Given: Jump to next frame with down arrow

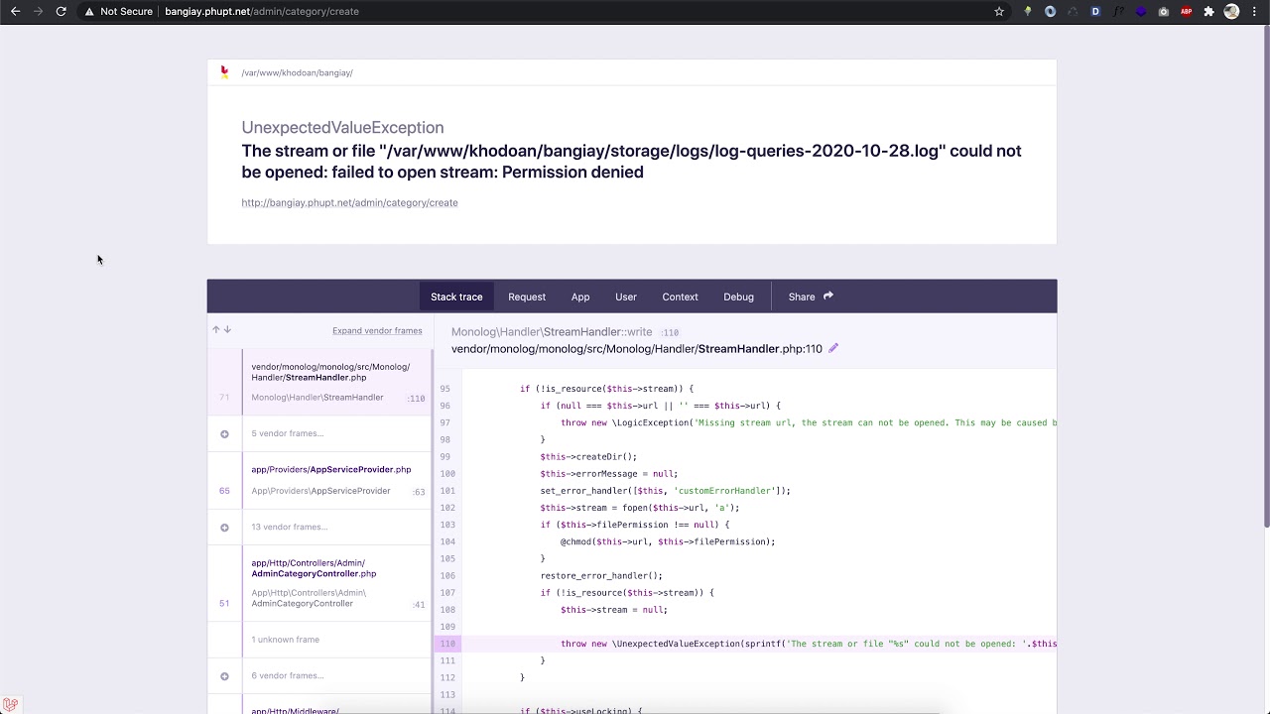Looking at the screenshot, I should click(x=227, y=329).
